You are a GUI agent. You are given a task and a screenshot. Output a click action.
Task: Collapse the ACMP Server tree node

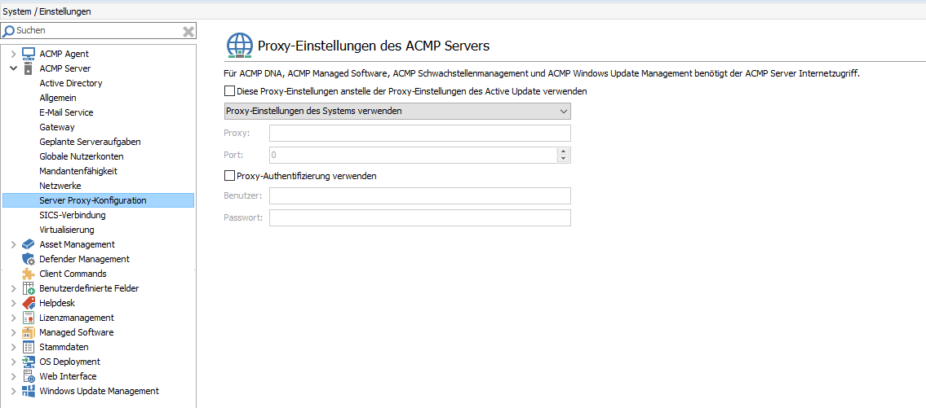(14, 68)
